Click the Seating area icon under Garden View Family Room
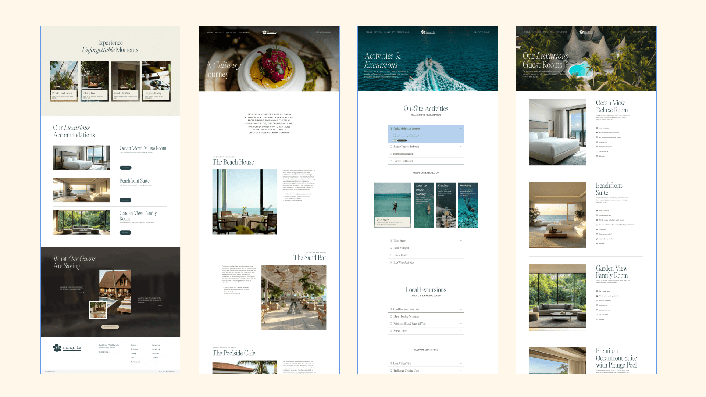The image size is (706, 397). pos(597,305)
